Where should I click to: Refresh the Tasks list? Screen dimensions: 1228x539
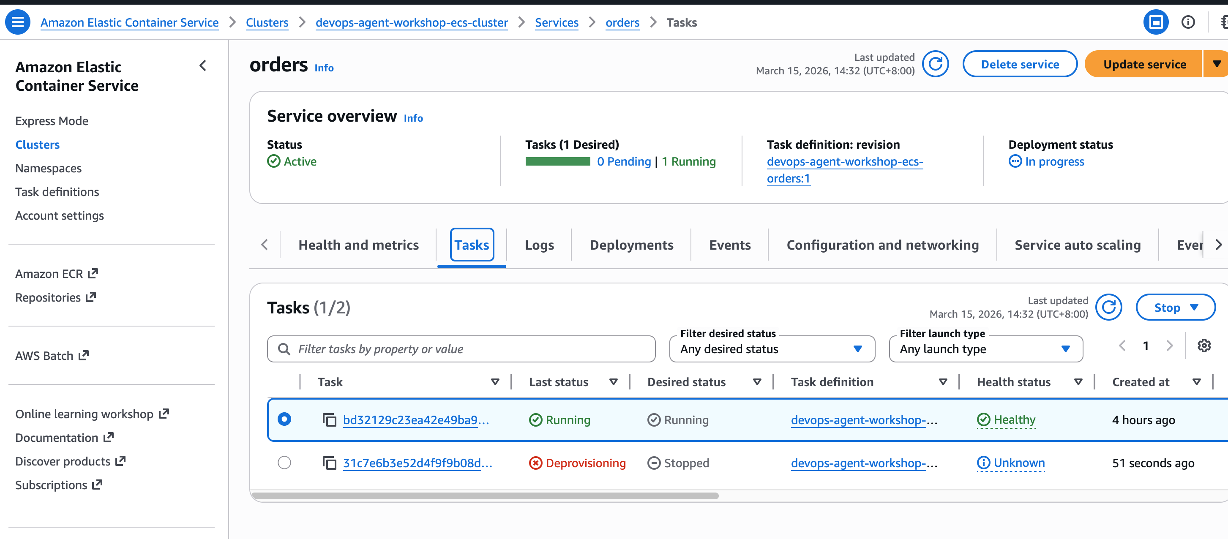point(1108,308)
